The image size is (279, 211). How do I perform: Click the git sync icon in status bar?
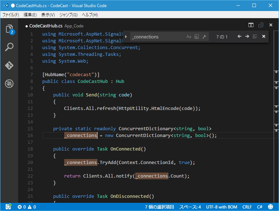9,207
